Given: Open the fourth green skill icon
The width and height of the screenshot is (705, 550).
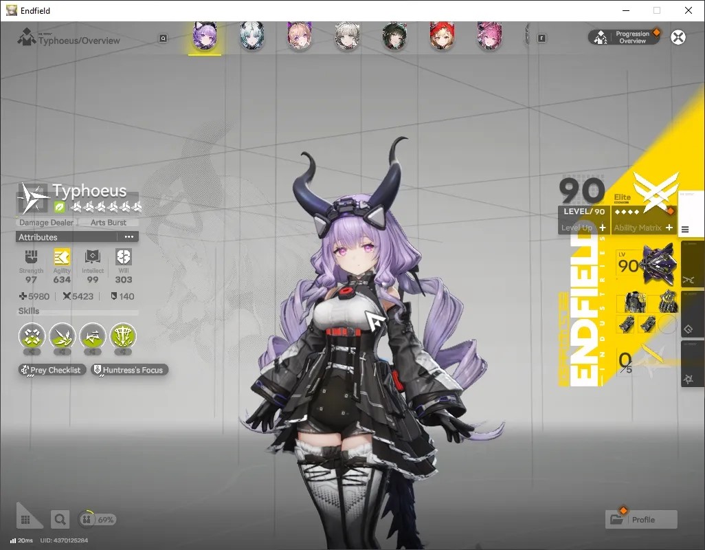Looking at the screenshot, I should [x=123, y=336].
